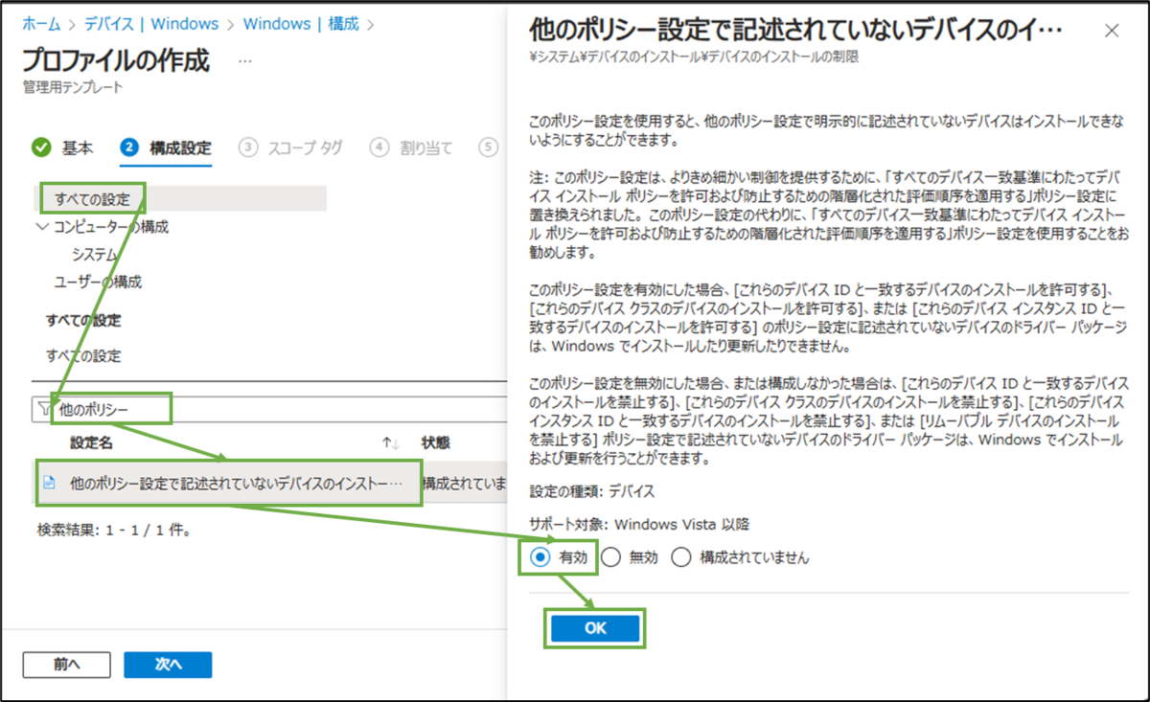Navigate to ホーム via the breadcrumb
Image resolution: width=1150 pixels, height=702 pixels.
pyautogui.click(x=40, y=23)
